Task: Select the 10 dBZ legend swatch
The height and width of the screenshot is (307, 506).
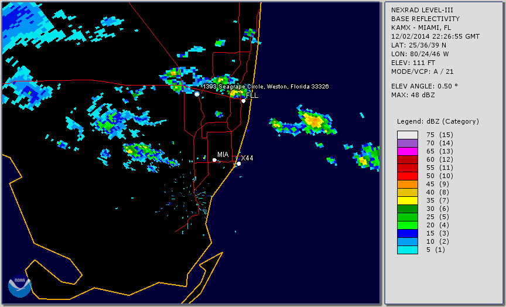Action: [408, 242]
